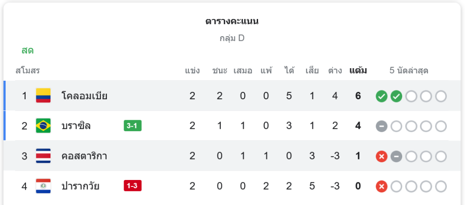The height and width of the screenshot is (205, 465).
Task: Click the Costa Rica flag icon
Action: 43,156
